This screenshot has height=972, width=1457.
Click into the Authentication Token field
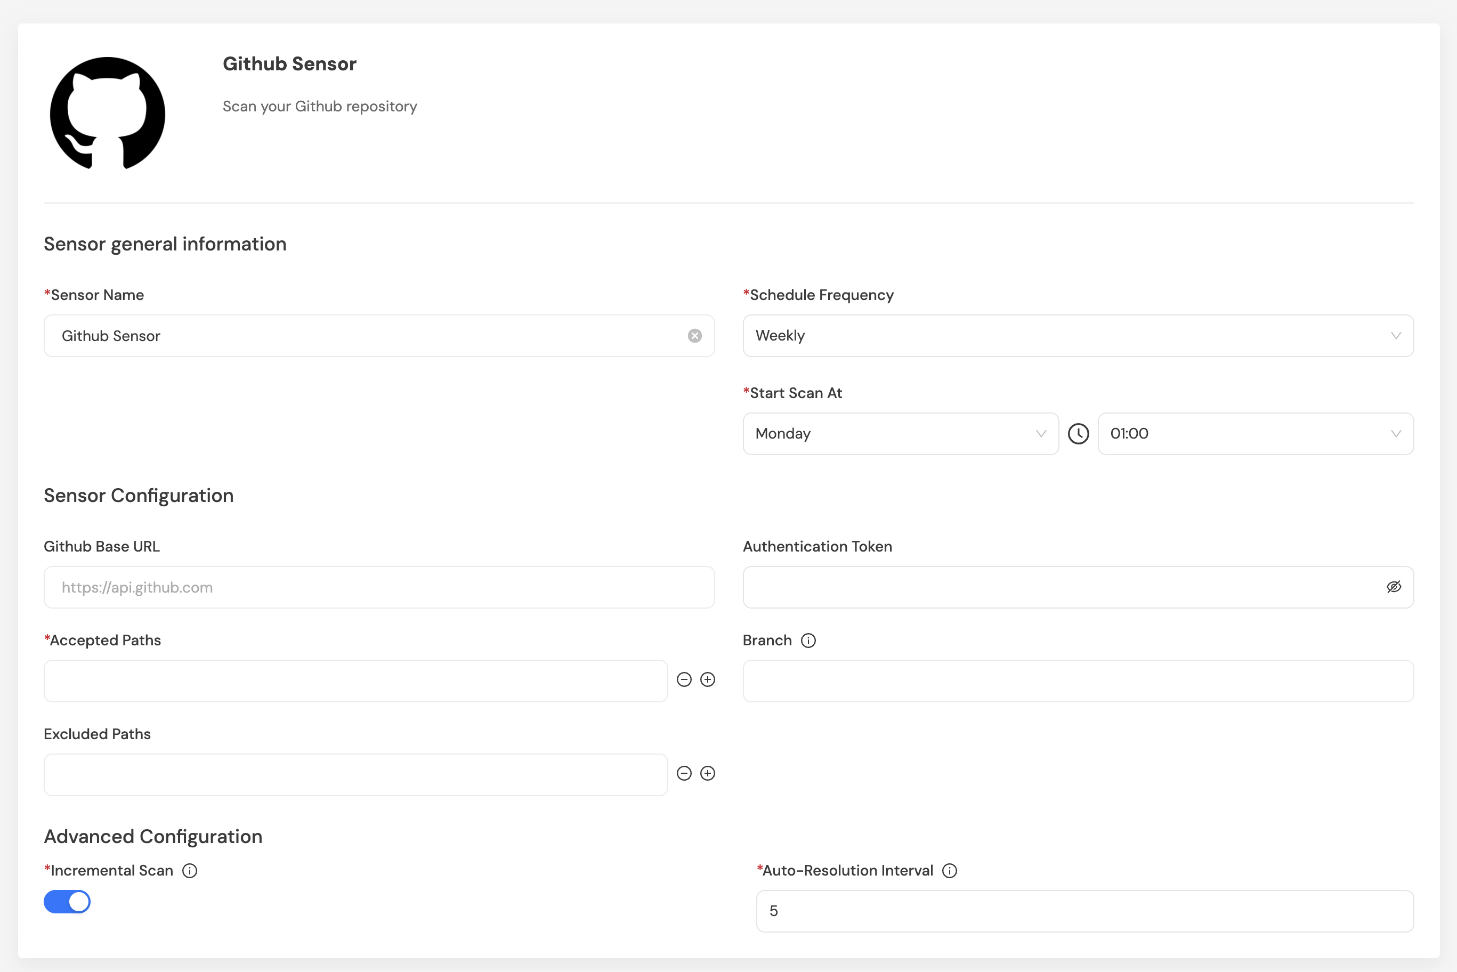[x=1060, y=587]
